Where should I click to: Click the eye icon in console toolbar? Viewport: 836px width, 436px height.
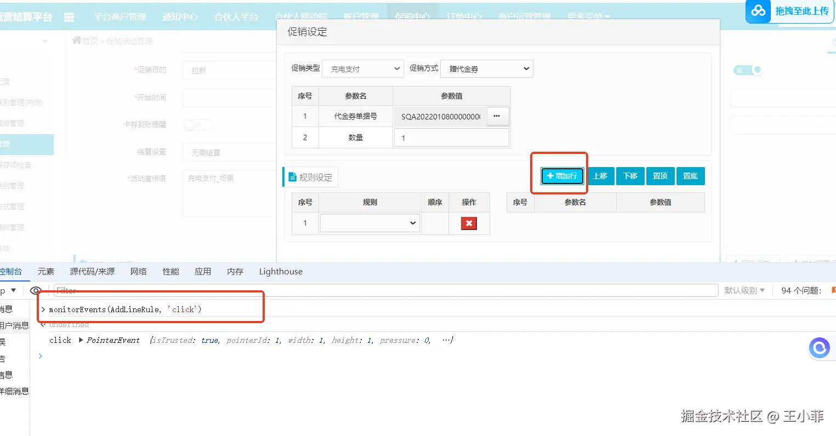[36, 290]
